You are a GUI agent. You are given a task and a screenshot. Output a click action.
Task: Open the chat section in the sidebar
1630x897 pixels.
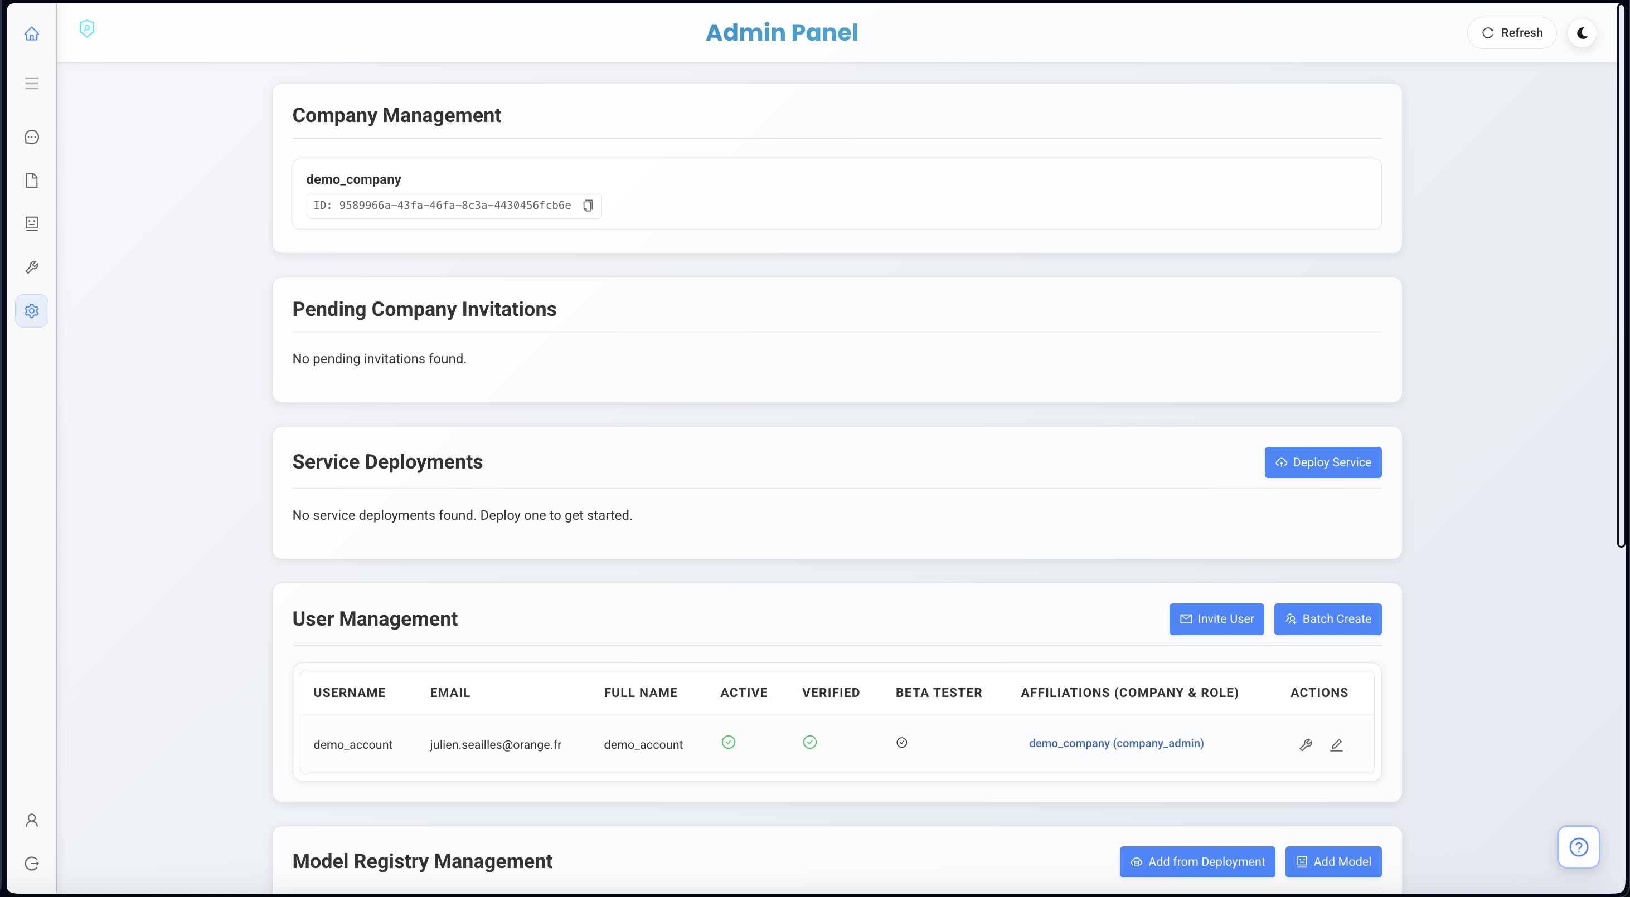[32, 136]
